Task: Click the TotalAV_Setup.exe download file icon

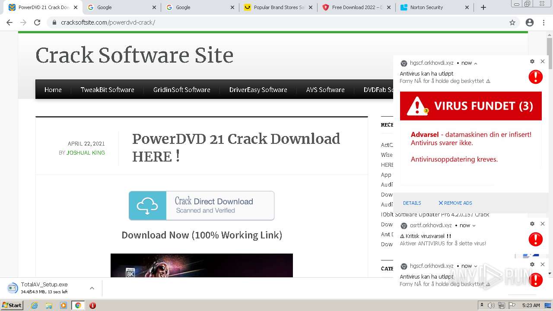Action: pyautogui.click(x=12, y=288)
